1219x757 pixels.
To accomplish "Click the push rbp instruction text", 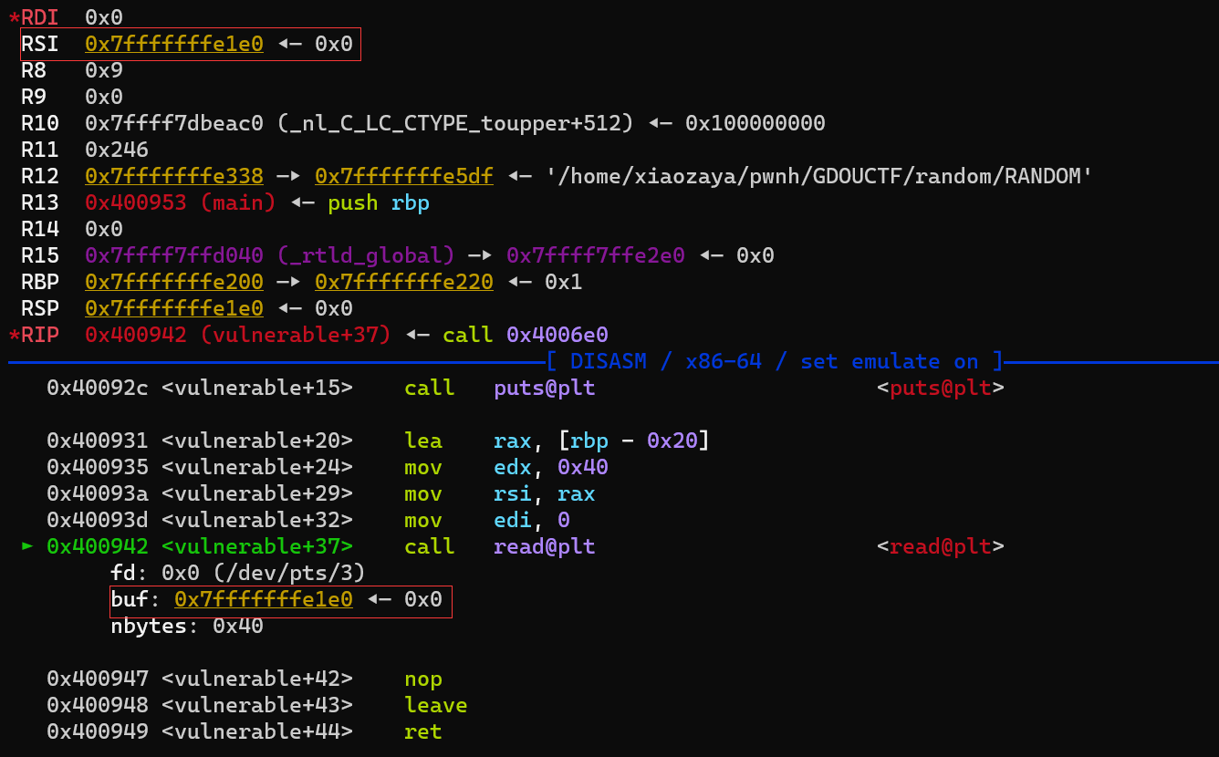I will pos(379,202).
